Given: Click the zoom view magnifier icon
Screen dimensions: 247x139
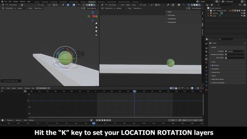Looking at the screenshot, I should tap(96, 23).
